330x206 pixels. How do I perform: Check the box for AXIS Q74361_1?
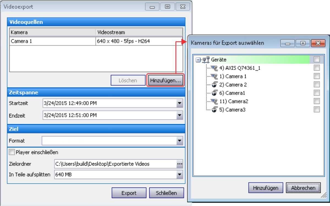[317, 68]
